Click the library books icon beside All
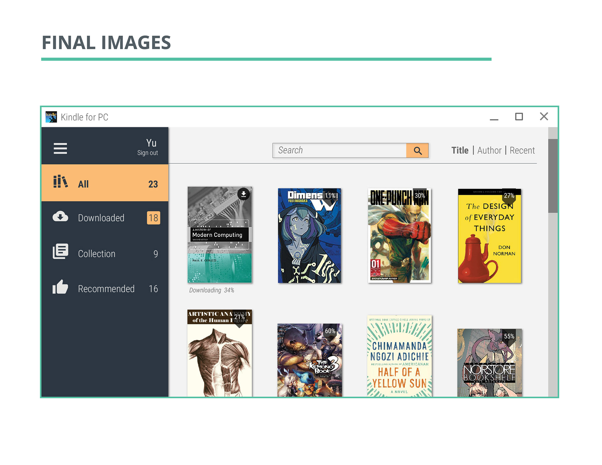The height and width of the screenshot is (465, 602). [61, 182]
